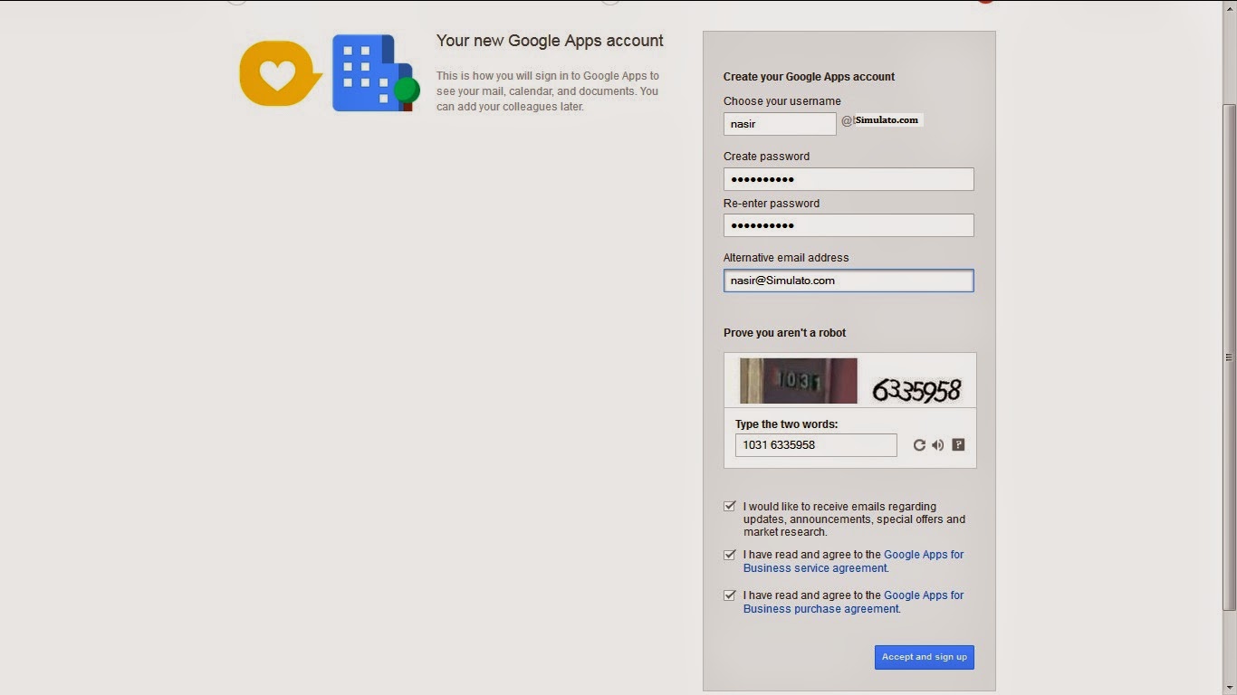Click the blue office building icon
Screen dimensions: 1237x695
click(375, 73)
